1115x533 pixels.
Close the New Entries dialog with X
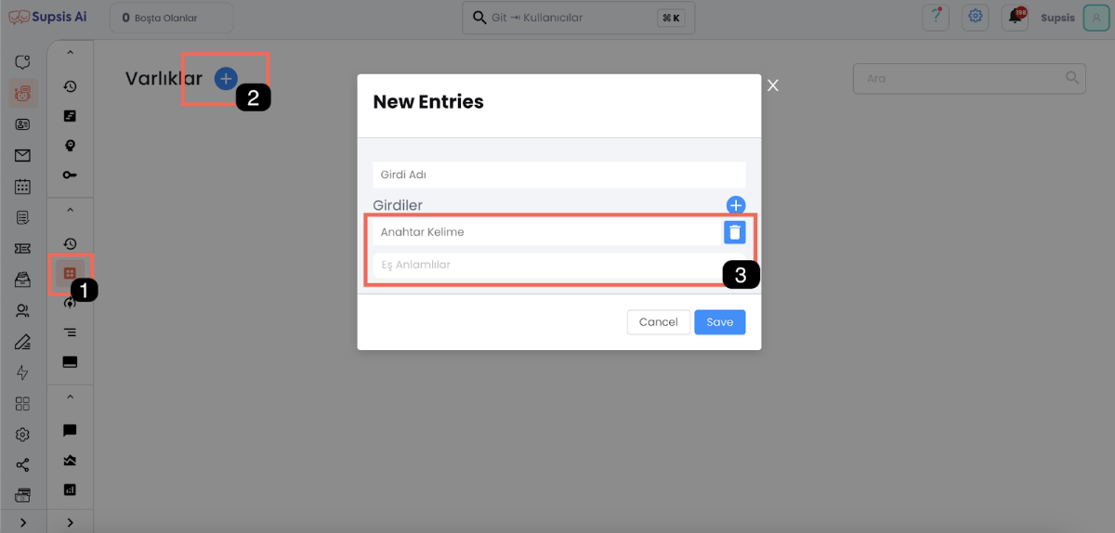tap(773, 85)
